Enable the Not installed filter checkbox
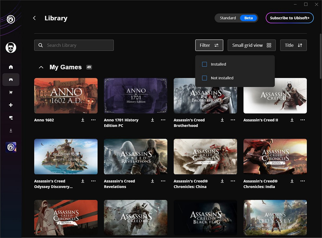322x238 pixels. pyautogui.click(x=204, y=78)
